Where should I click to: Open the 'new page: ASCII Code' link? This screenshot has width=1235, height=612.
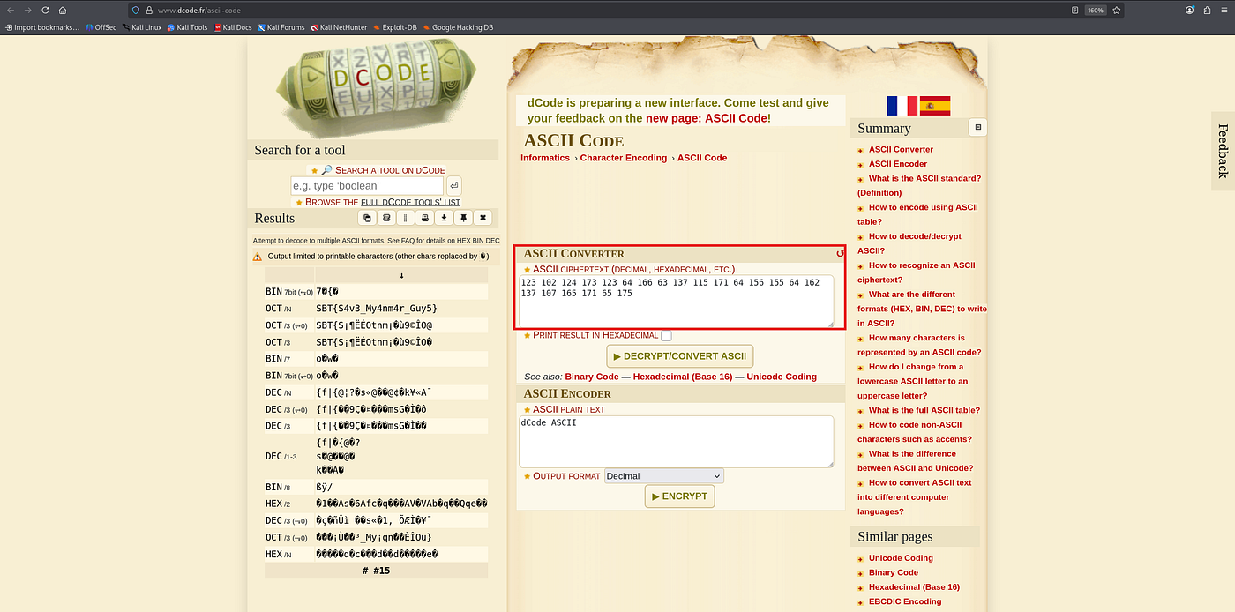click(x=707, y=118)
